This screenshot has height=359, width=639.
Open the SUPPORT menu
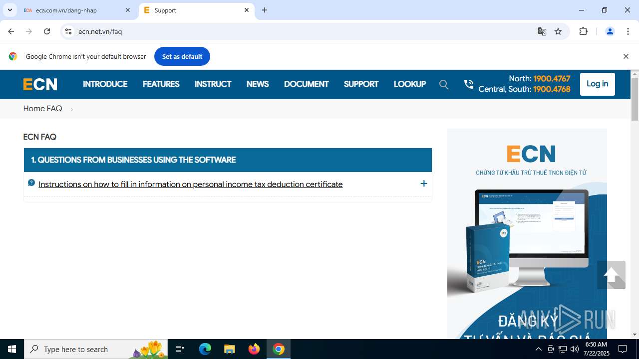point(361,84)
